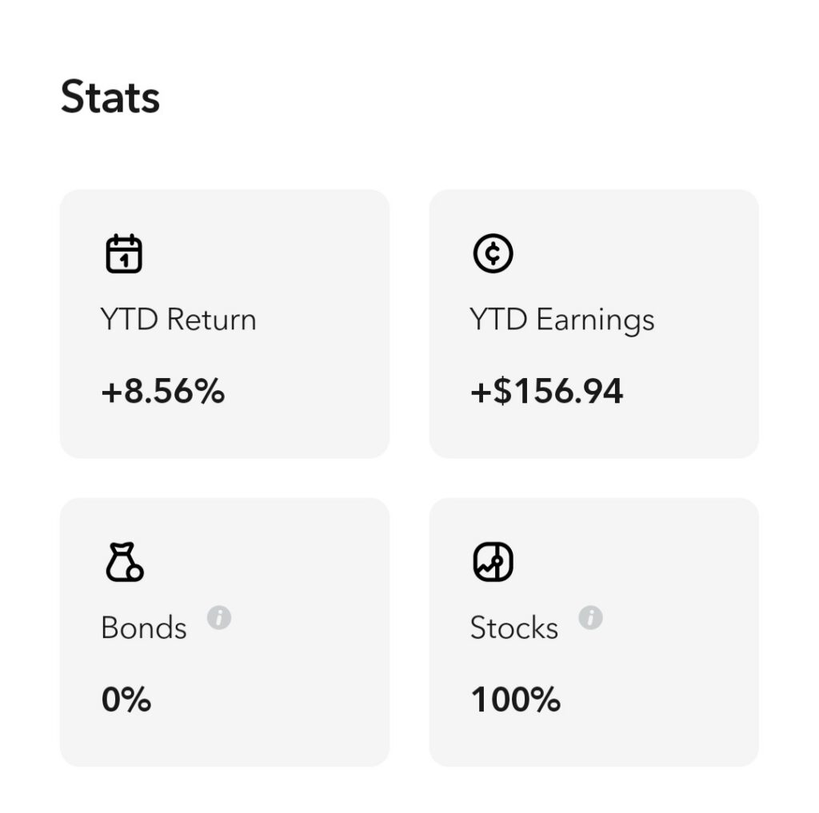The image size is (819, 813).
Task: Click the cent coin icon above YTD Earnings
Action: point(493,253)
